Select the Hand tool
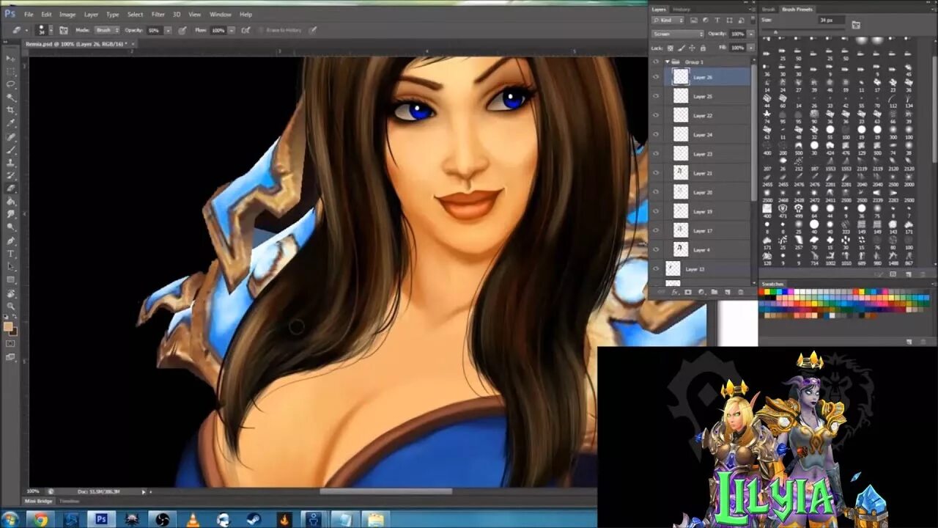The image size is (938, 528). pyautogui.click(x=10, y=293)
